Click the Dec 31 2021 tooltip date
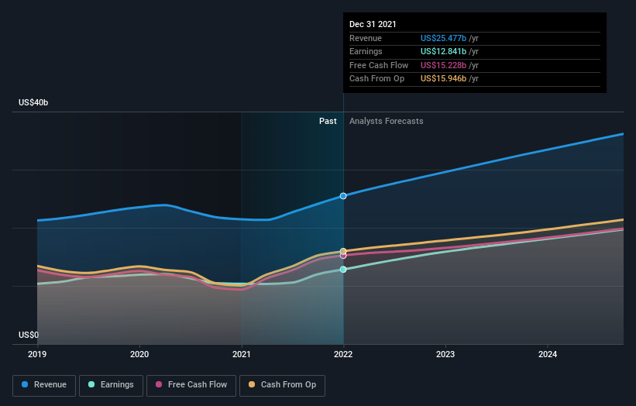 [373, 24]
